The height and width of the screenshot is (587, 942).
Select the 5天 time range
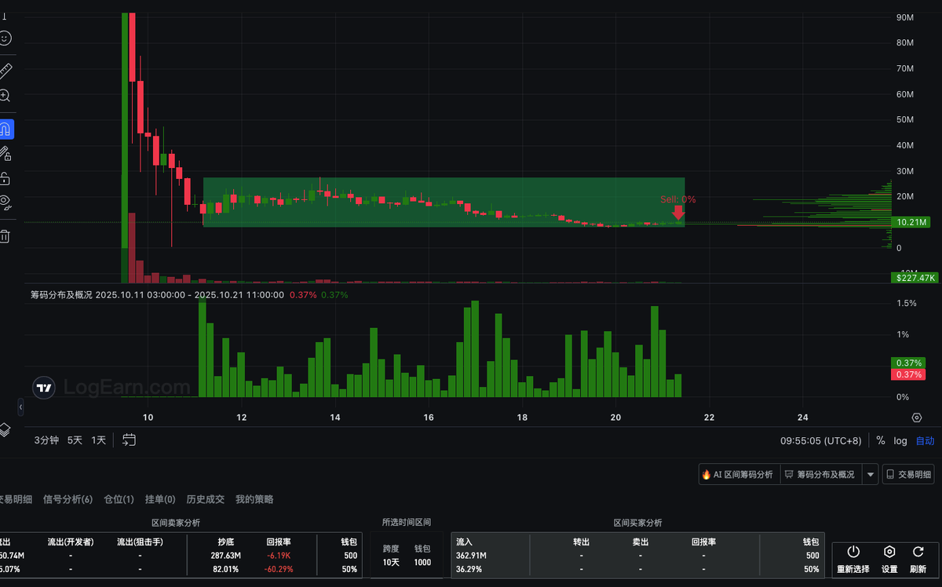point(75,440)
